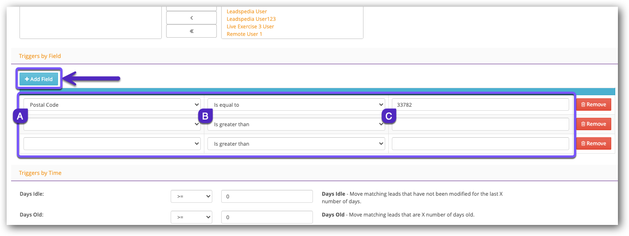Open the Days Idle comparison operator dropdown
The height and width of the screenshot is (236, 629).
click(191, 197)
